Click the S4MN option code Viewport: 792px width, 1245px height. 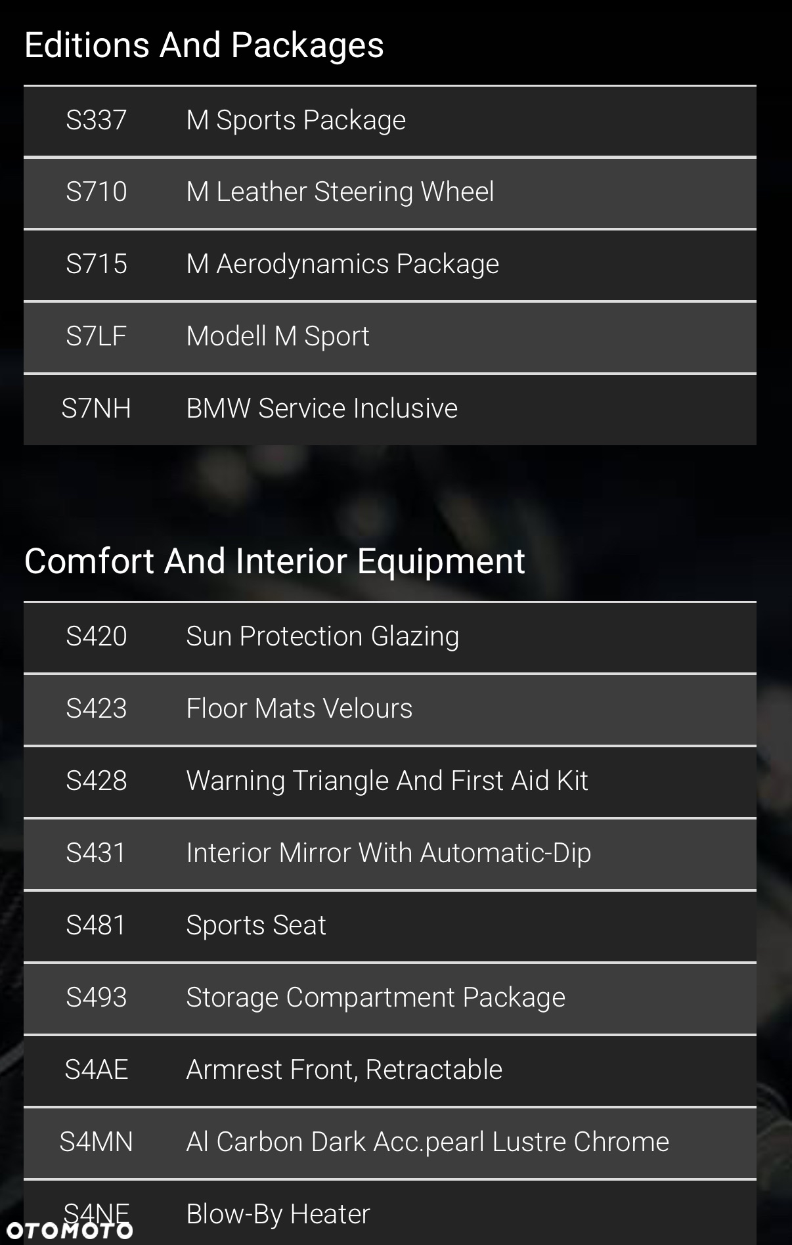[x=96, y=1142]
